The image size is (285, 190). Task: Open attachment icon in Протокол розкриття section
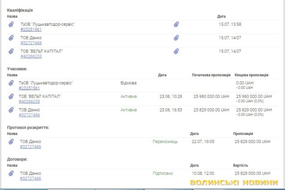pyautogui.click(x=12, y=142)
